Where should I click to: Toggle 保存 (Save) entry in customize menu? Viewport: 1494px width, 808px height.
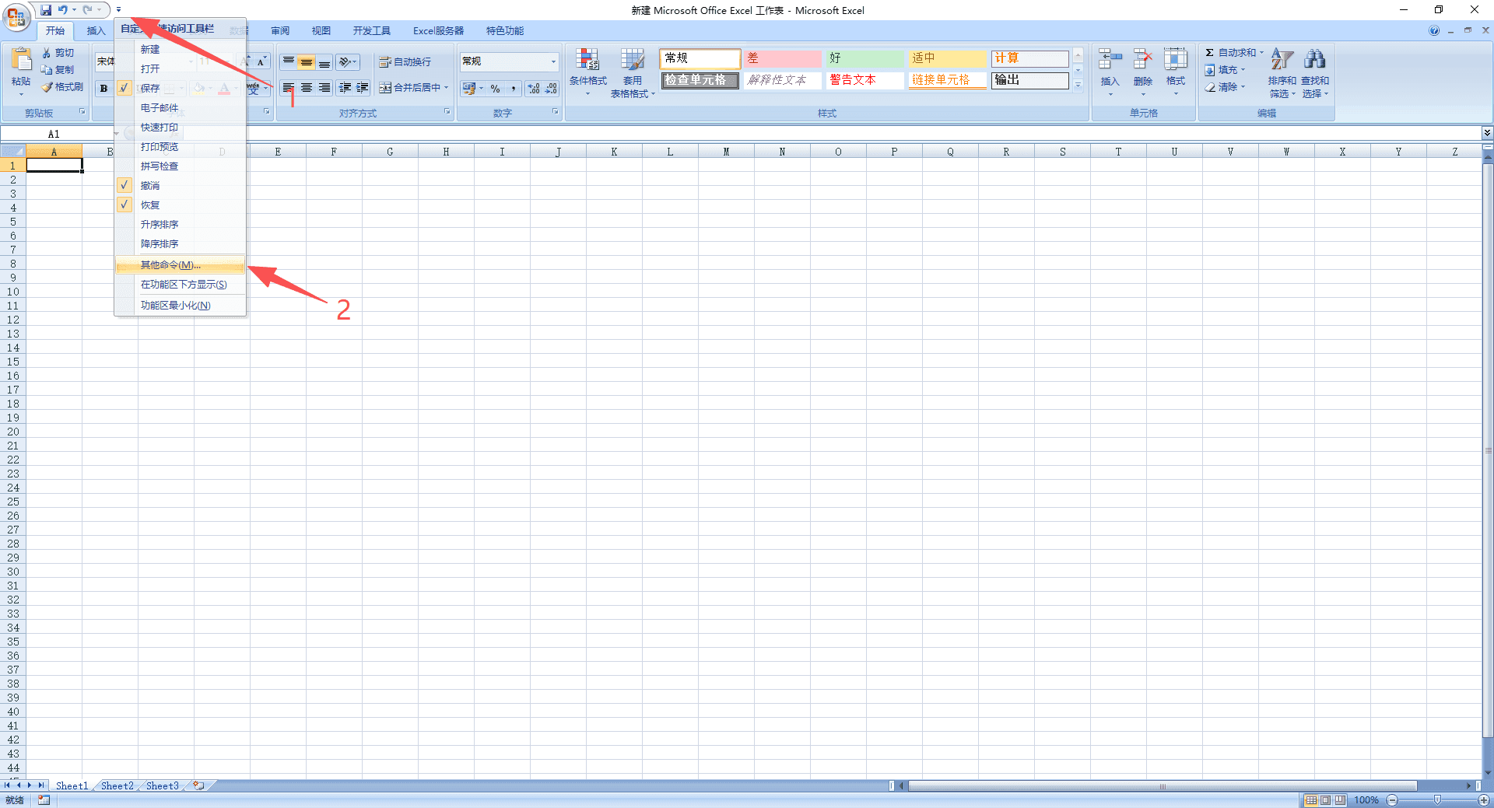[x=180, y=88]
